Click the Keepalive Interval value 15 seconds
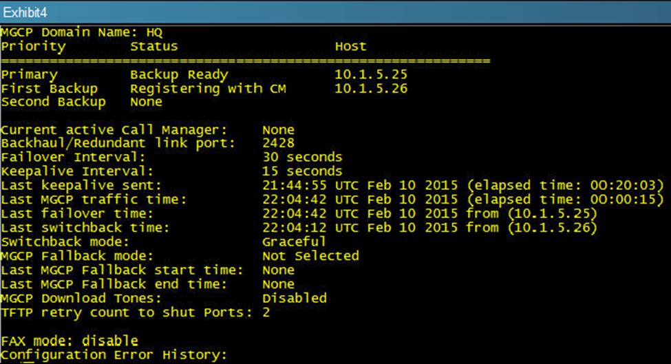 [302, 171]
